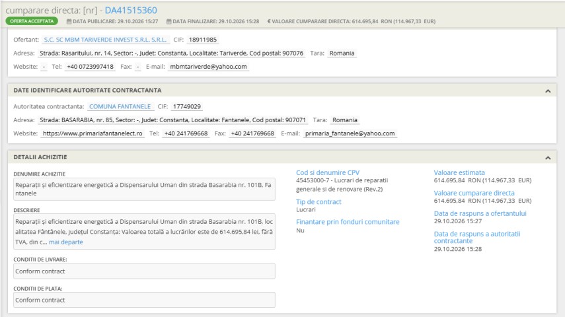Click the Valoare estimata label

[x=459, y=172]
